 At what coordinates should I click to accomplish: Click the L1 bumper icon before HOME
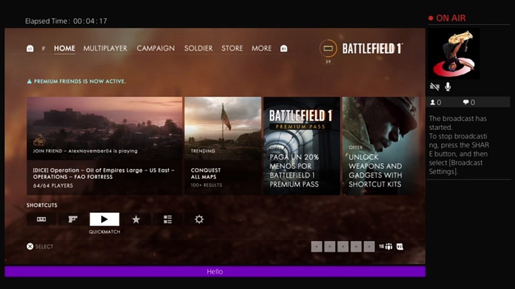tap(30, 49)
